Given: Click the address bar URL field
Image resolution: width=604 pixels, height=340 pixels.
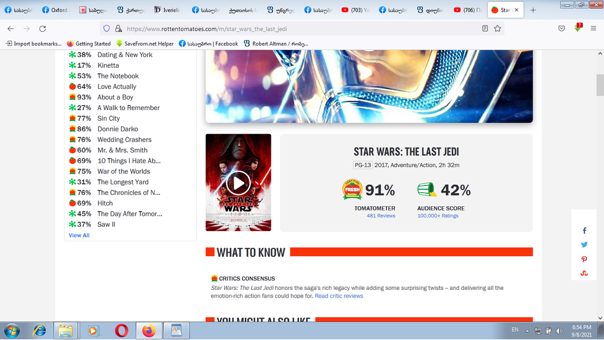Looking at the screenshot, I should (x=300, y=28).
